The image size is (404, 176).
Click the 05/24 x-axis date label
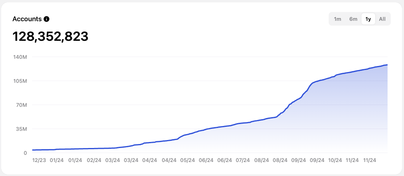(188, 160)
